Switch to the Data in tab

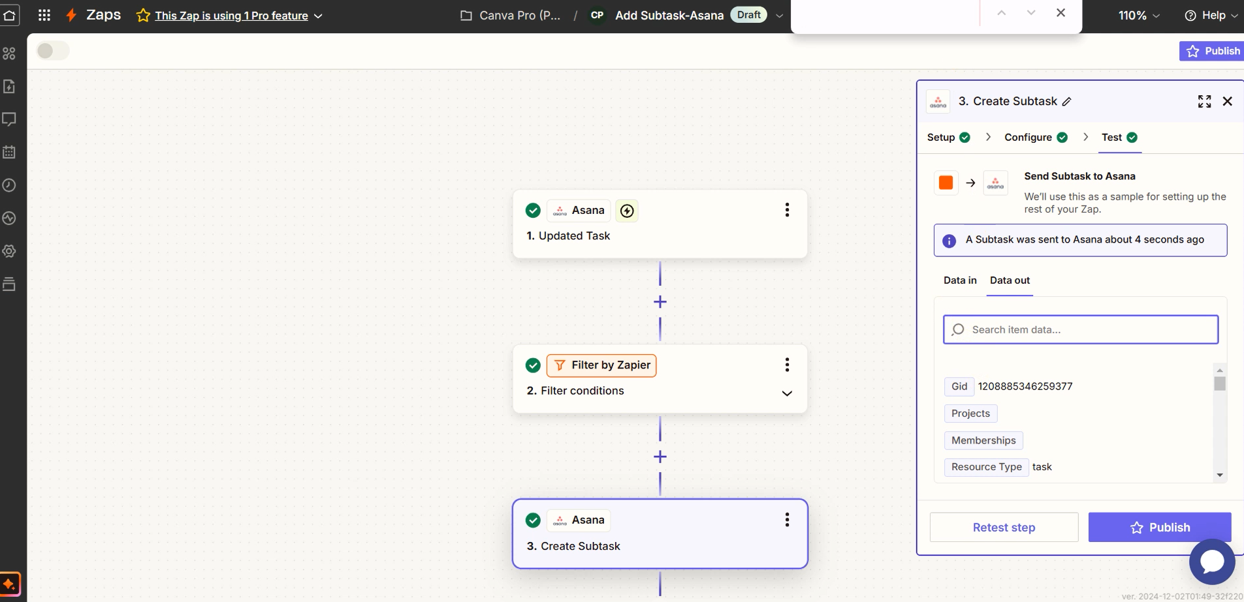pos(959,280)
